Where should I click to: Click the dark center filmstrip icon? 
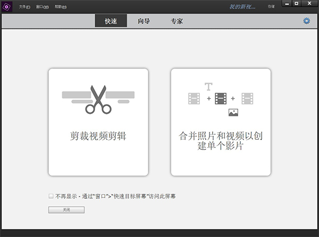click(221, 99)
